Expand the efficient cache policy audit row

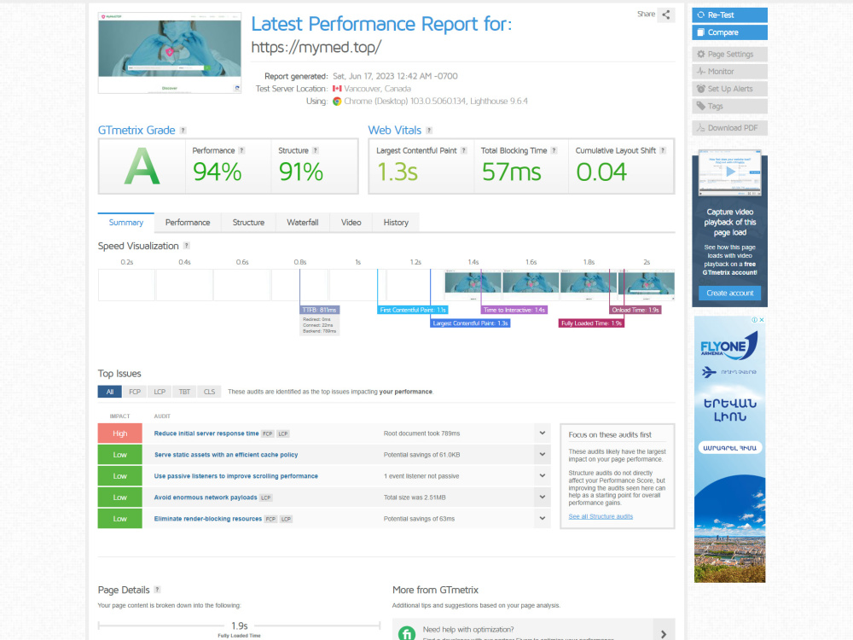click(543, 455)
